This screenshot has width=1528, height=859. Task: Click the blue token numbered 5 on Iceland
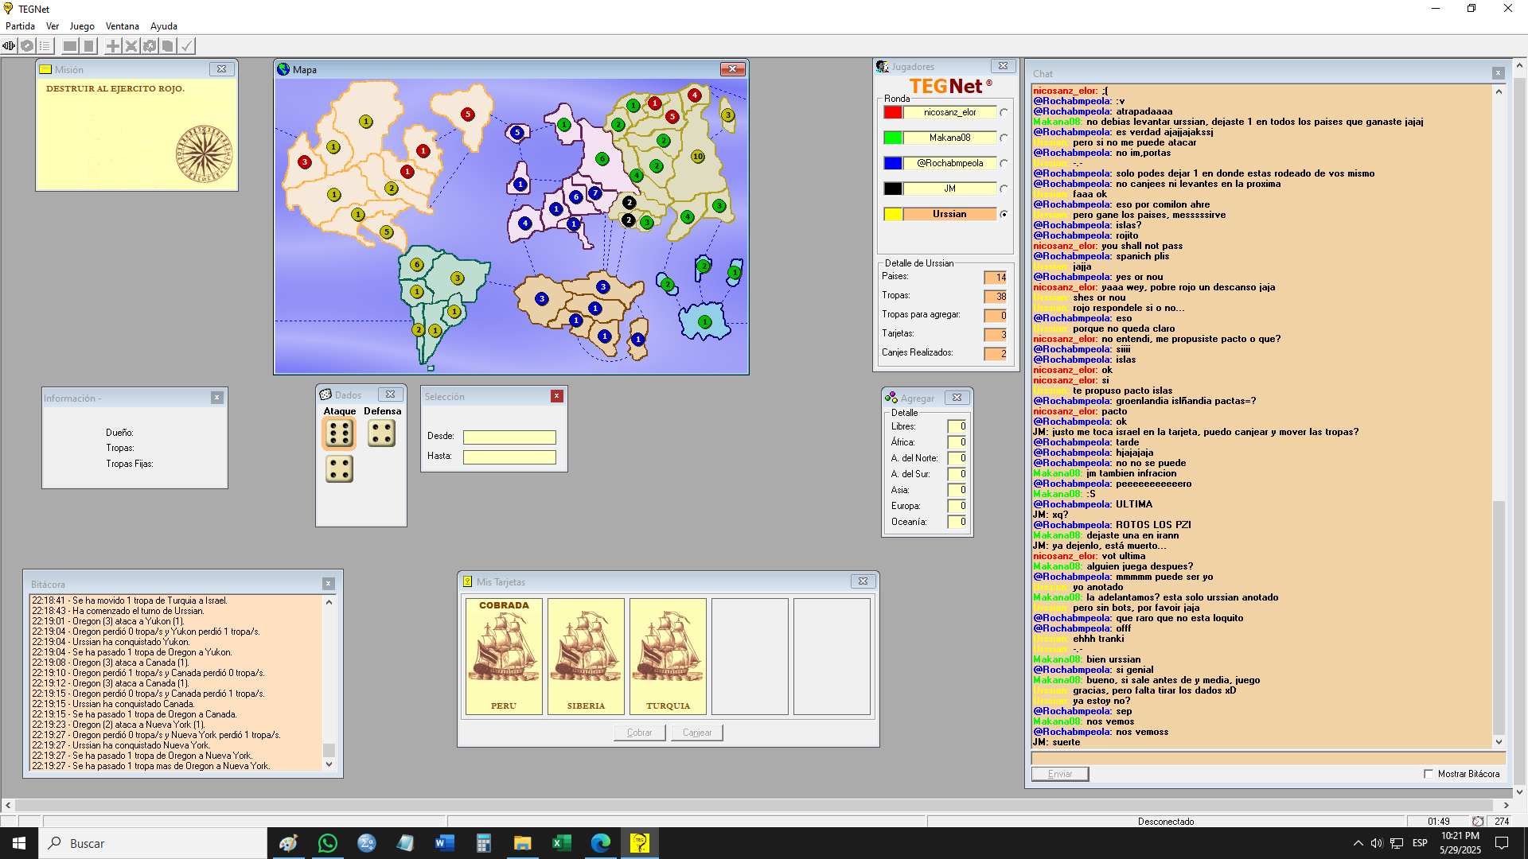pos(517,133)
